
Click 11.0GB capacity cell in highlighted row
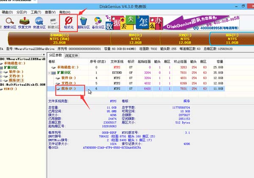coord(218,88)
